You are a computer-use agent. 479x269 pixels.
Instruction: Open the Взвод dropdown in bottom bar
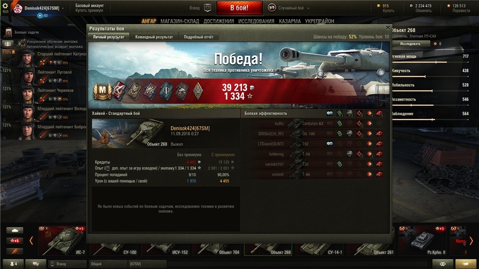pyautogui.click(x=67, y=264)
